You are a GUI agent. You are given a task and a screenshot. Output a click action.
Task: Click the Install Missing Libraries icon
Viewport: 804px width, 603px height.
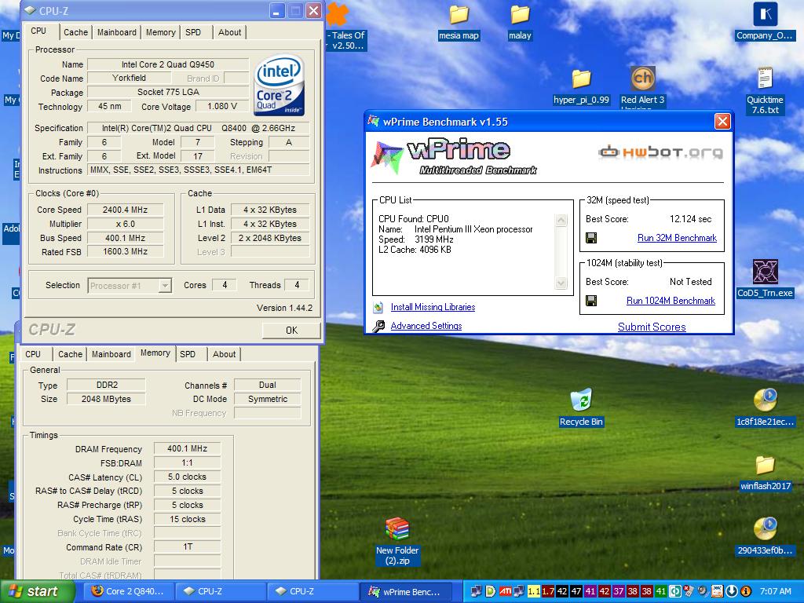click(378, 307)
